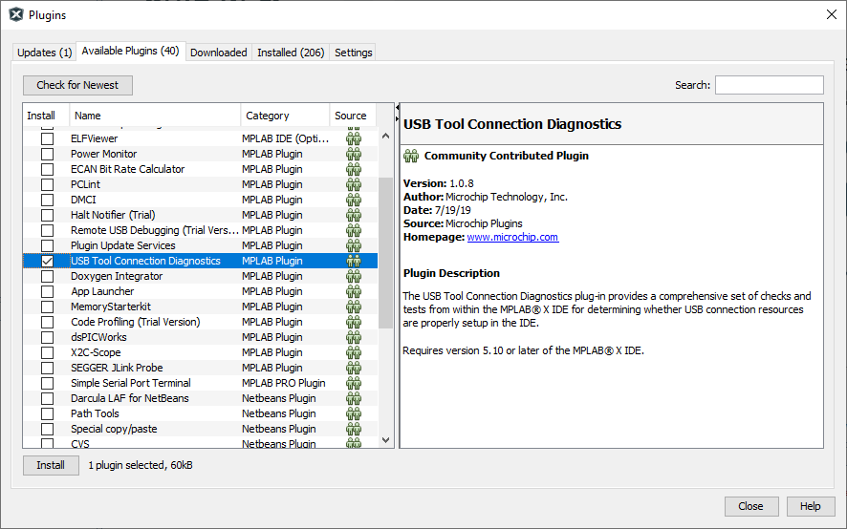Switch to the Installed (206) tab
This screenshot has width=847, height=529.
(x=291, y=53)
